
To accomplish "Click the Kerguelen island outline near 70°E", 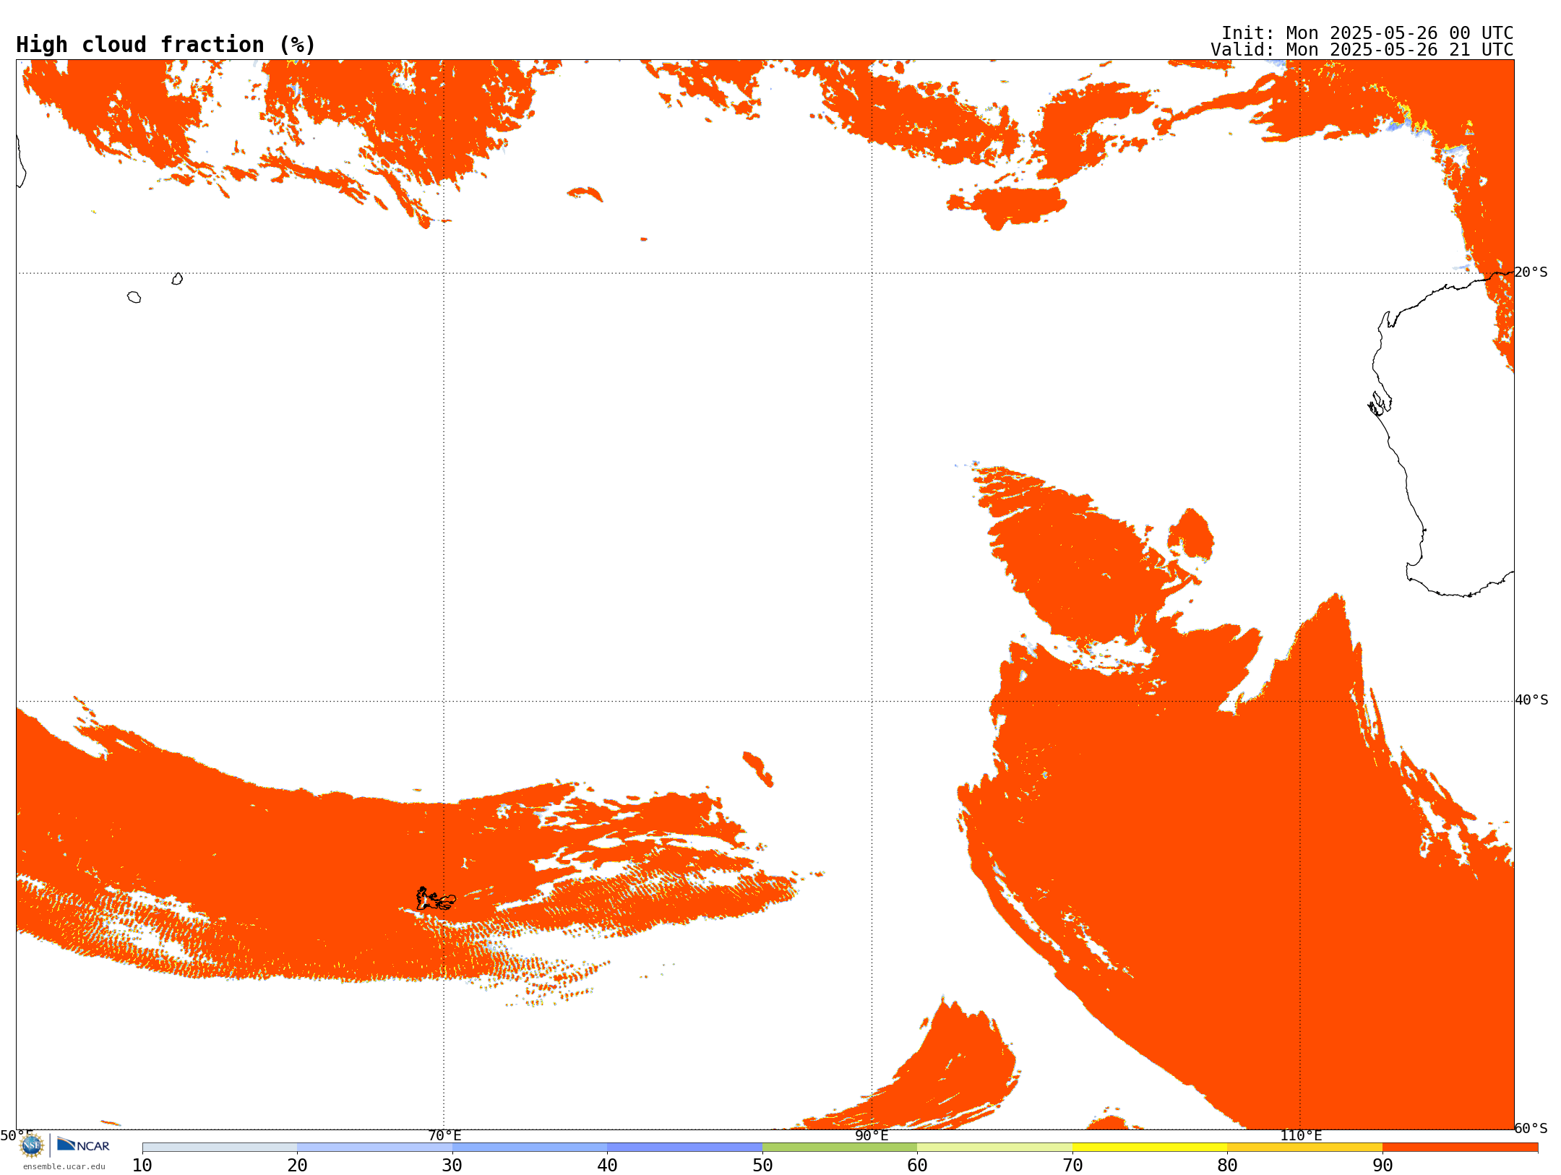I will click(436, 899).
